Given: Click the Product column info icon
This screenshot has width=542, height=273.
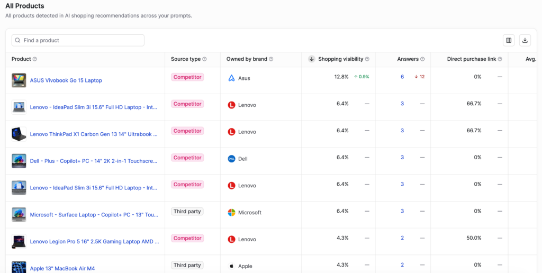Looking at the screenshot, I should pos(35,59).
